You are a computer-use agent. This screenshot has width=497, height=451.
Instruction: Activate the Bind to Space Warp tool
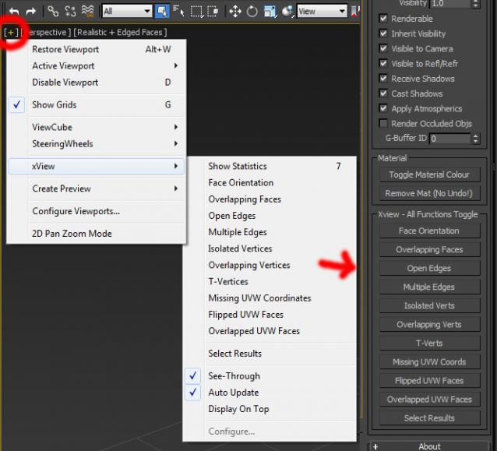(88, 12)
